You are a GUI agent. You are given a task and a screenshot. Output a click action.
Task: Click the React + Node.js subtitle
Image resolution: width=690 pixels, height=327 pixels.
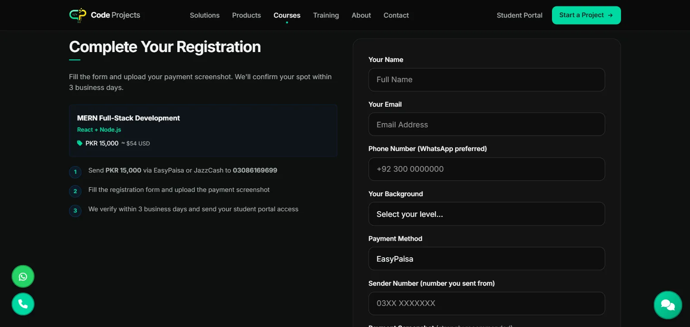coord(99,130)
